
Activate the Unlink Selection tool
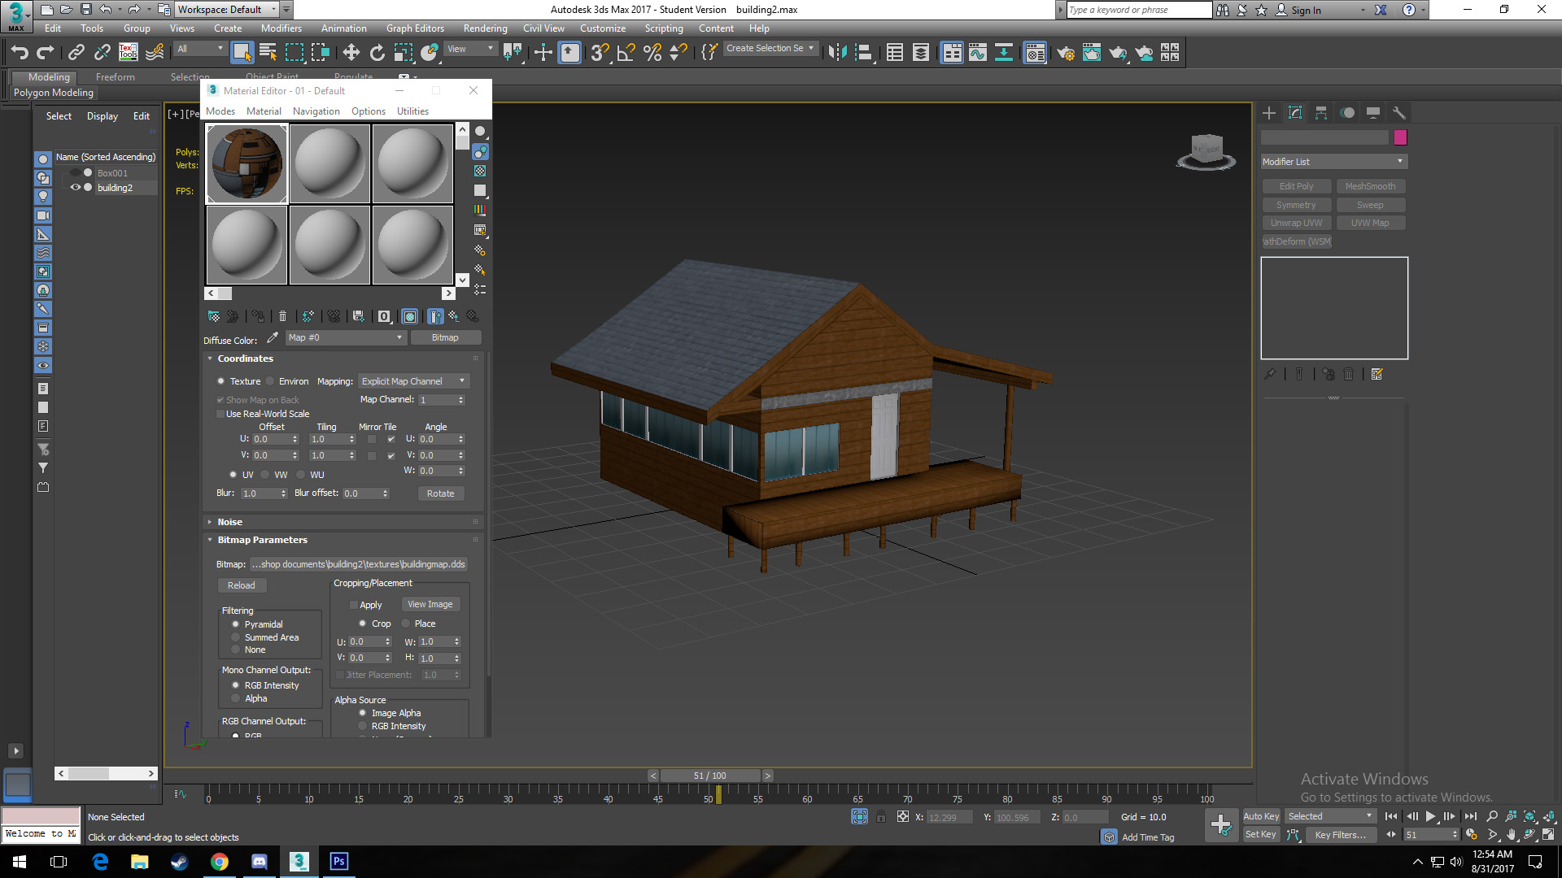tap(102, 53)
